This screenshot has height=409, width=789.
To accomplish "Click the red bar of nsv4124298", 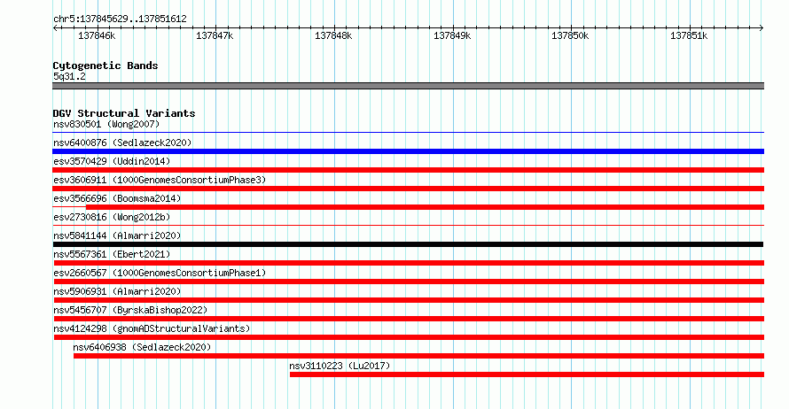I will (x=409, y=337).
